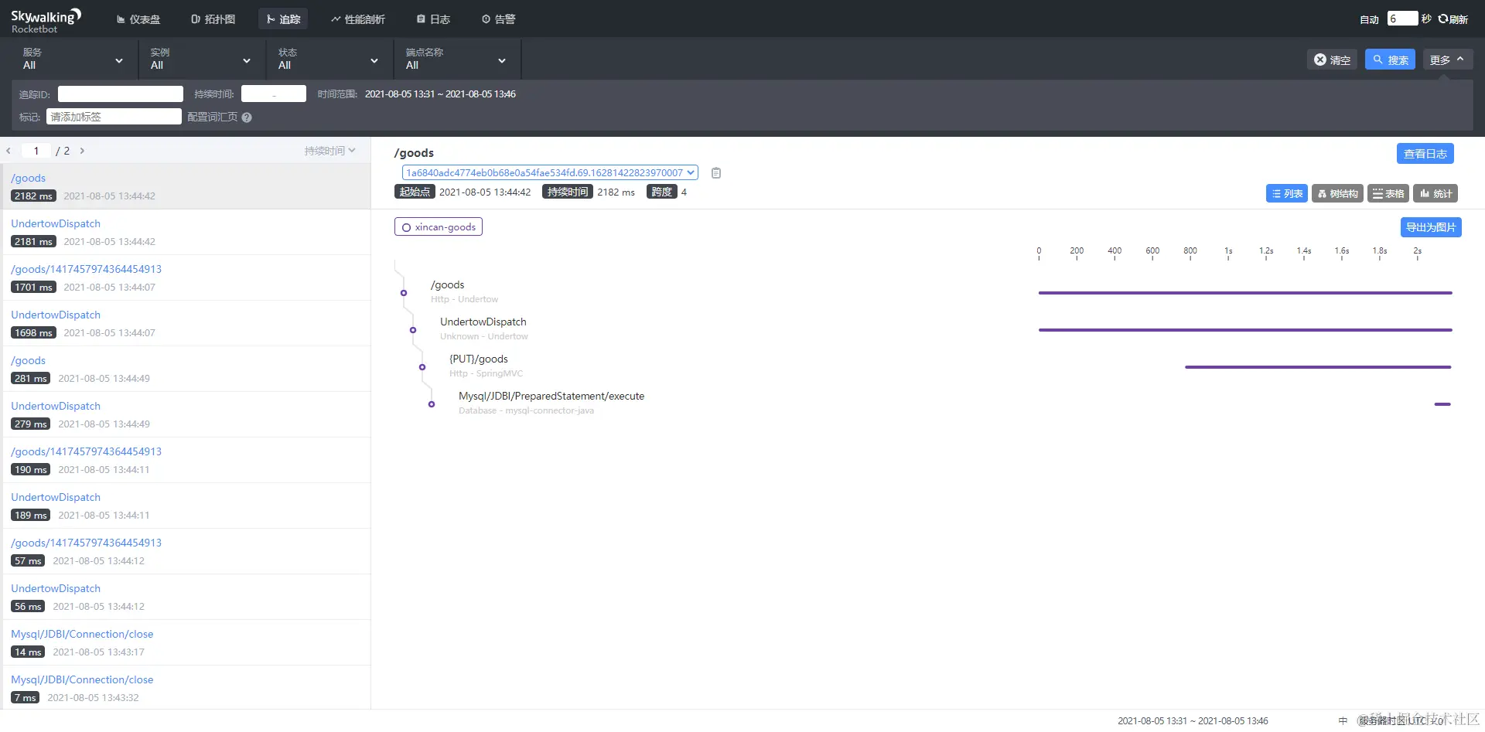Focus the 追踪ID trace ID input
The height and width of the screenshot is (732, 1485).
(x=121, y=94)
